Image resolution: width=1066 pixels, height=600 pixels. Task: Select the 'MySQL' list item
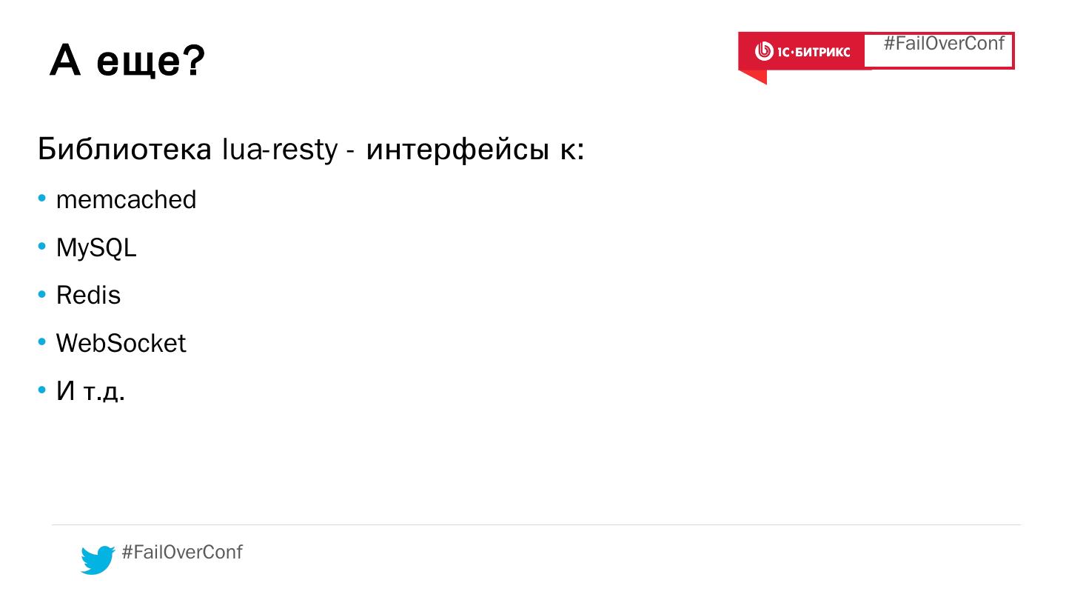96,248
